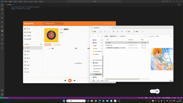
Task: Click the 作者 column header in MusicFree
Action: click(x=76, y=48)
